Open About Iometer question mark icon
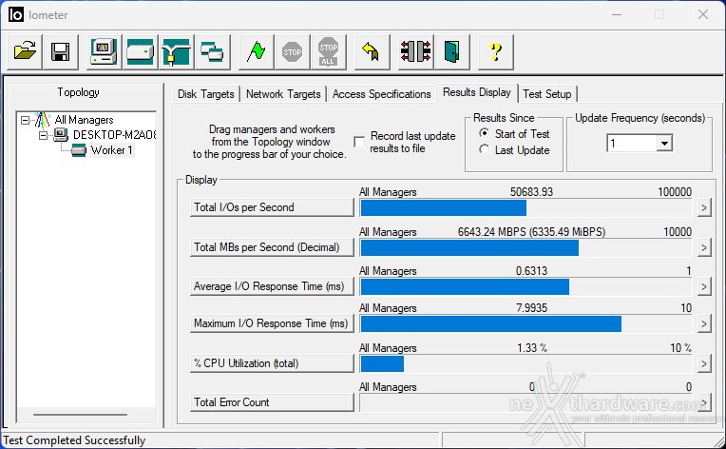The image size is (726, 449). [x=495, y=51]
